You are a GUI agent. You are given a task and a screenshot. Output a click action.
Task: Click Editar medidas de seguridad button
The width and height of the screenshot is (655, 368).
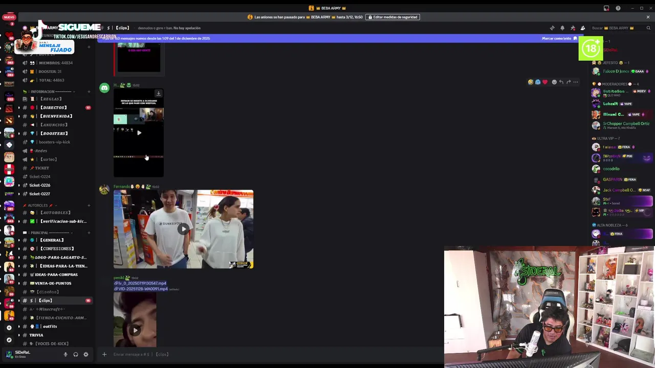coord(393,17)
